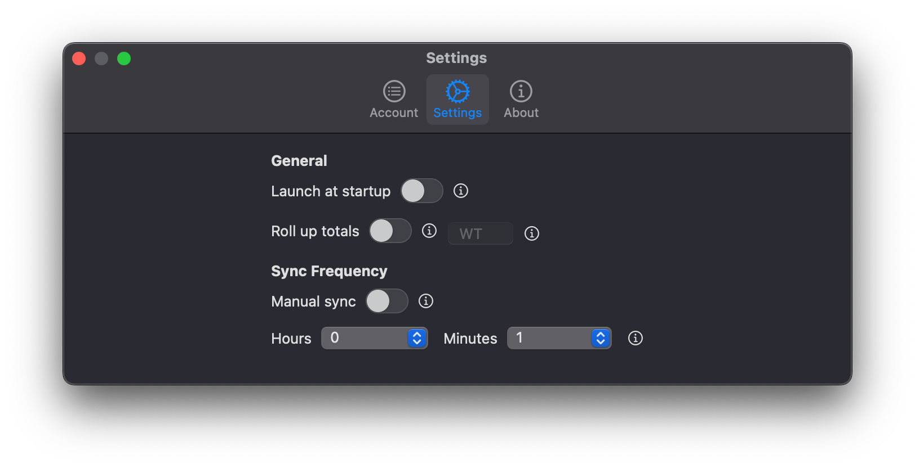Close the Settings window
915x468 pixels.
(x=79, y=58)
